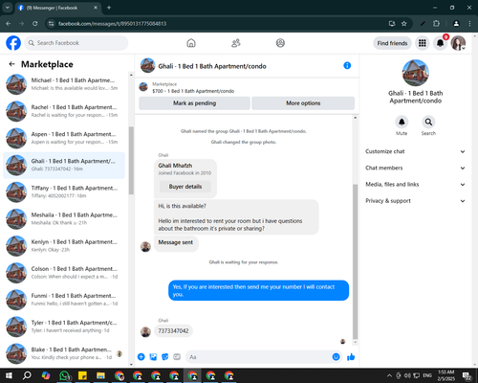Image resolution: width=478 pixels, height=383 pixels.
Task: Open the Chrome profile icon
Action: pyautogui.click(x=456, y=24)
